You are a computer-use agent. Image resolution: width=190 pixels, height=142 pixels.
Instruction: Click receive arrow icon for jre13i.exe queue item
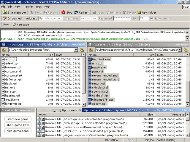(x=39, y=131)
